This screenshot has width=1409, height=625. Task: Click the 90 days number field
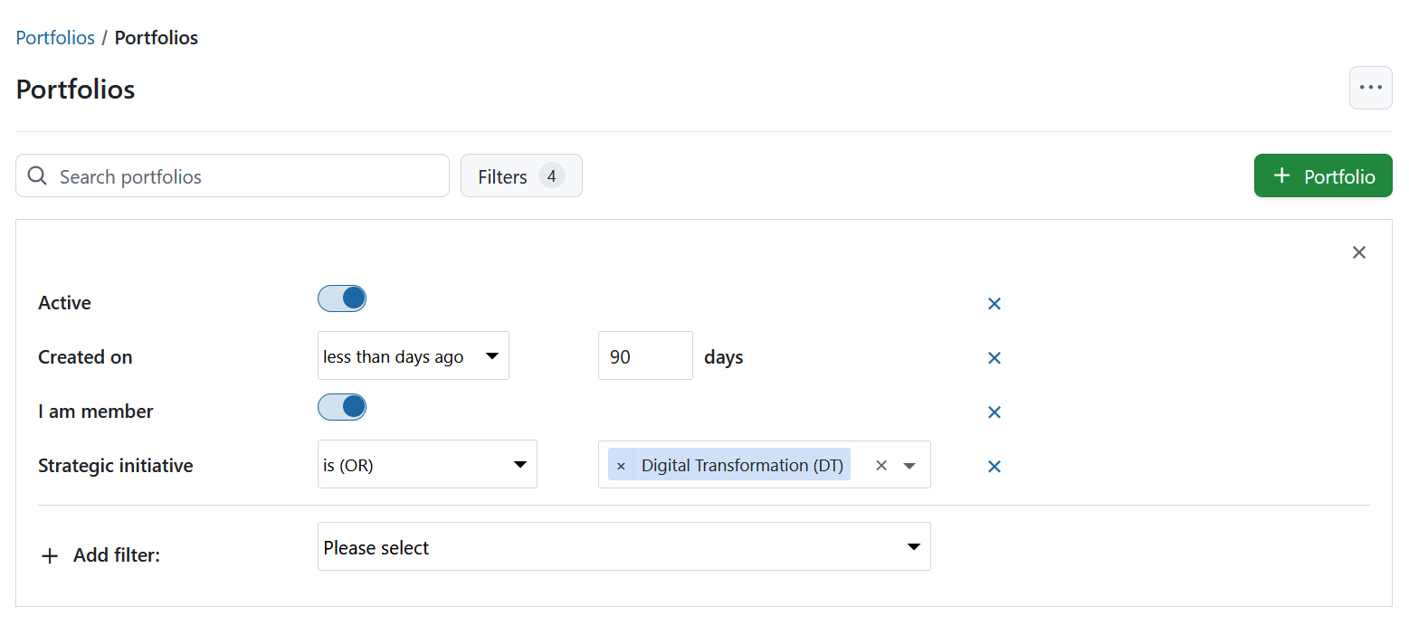click(644, 355)
